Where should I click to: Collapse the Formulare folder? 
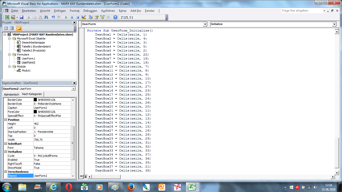coord(10,54)
